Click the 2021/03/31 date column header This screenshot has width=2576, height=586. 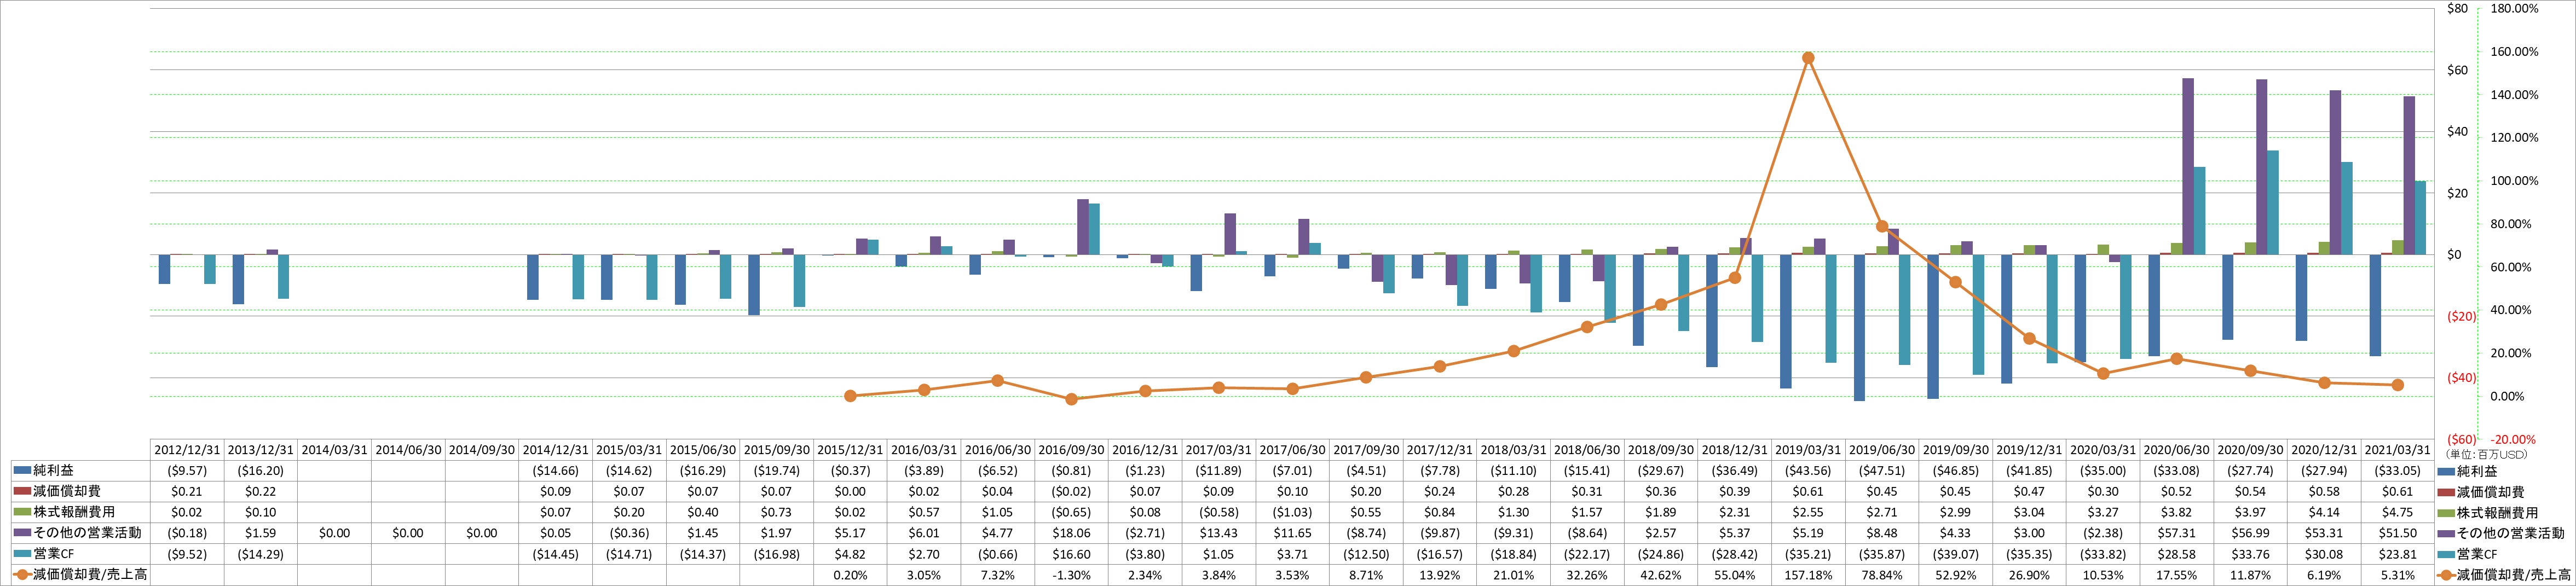click(x=2398, y=450)
